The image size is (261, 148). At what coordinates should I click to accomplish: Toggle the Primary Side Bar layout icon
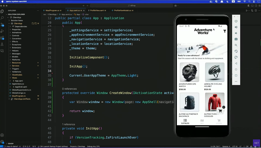click(x=249, y=6)
